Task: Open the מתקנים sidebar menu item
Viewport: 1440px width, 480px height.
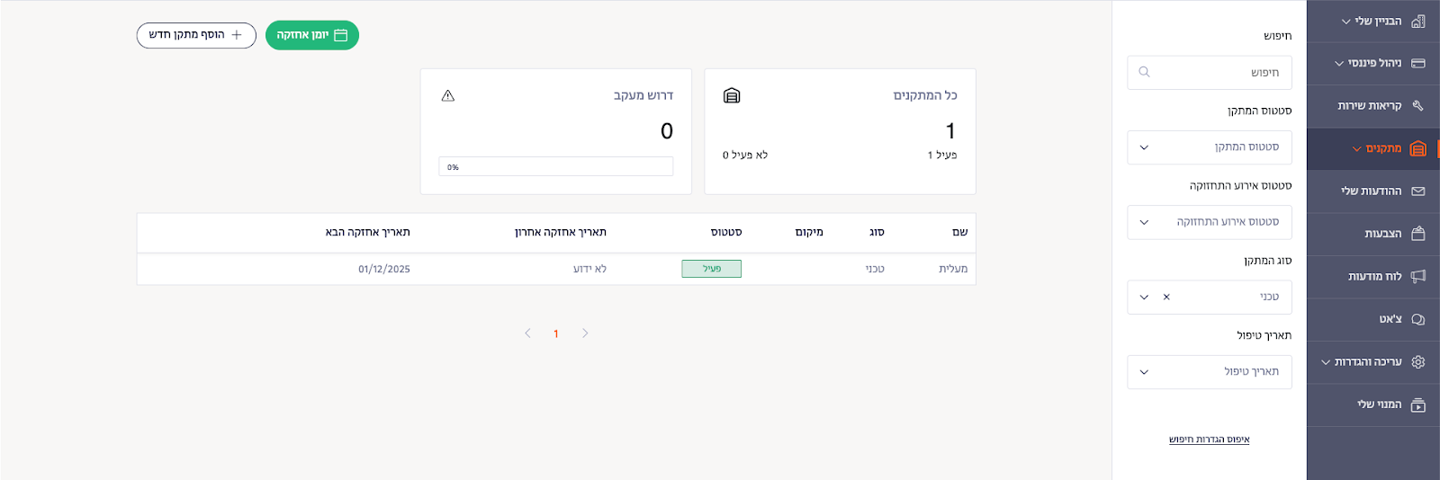Action: point(1383,148)
